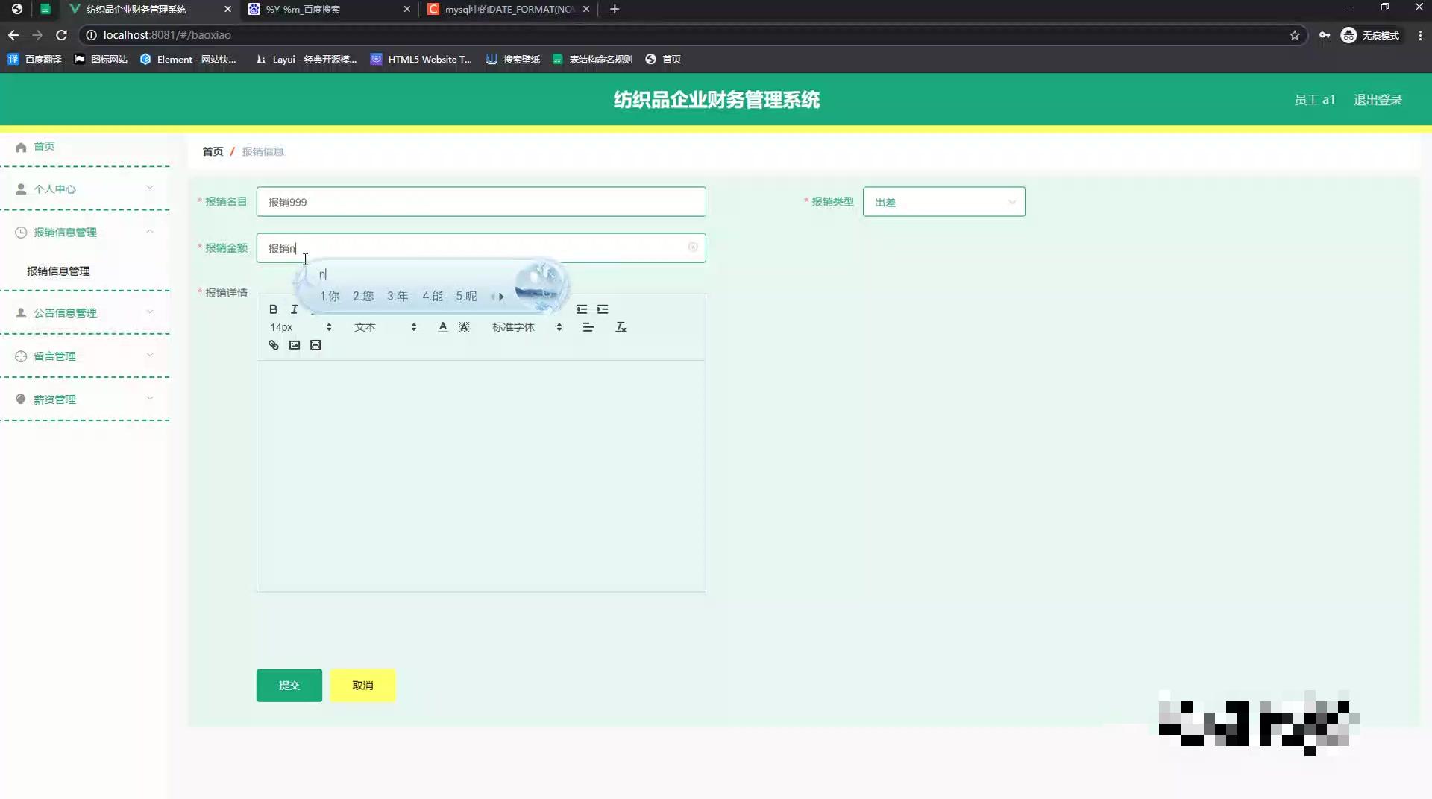Open the 文本 heading style dropdown
Image resolution: width=1432 pixels, height=799 pixels.
click(385, 327)
